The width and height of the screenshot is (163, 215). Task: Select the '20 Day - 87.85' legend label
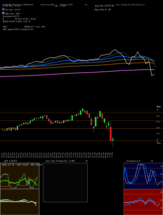point(12,6)
